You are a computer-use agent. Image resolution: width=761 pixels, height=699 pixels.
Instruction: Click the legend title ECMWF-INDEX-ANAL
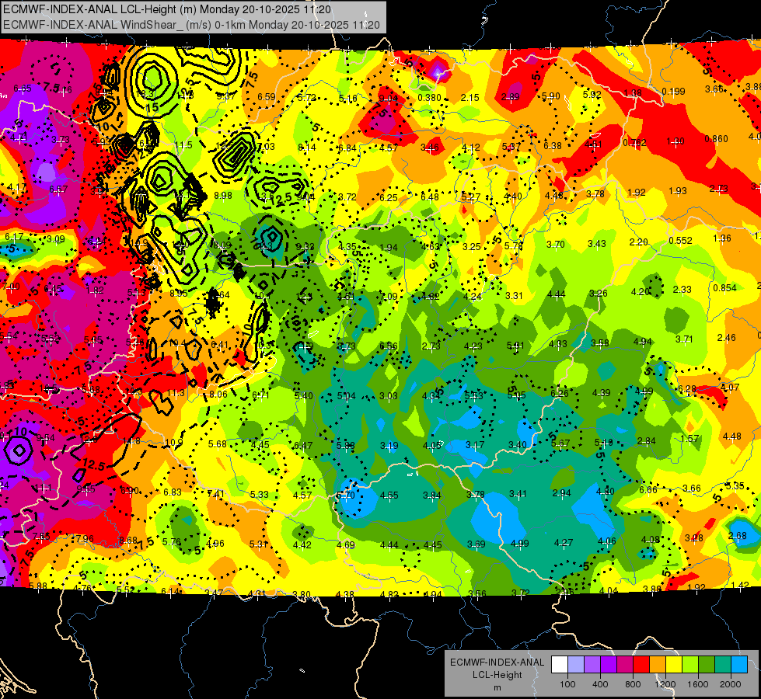pos(497,662)
